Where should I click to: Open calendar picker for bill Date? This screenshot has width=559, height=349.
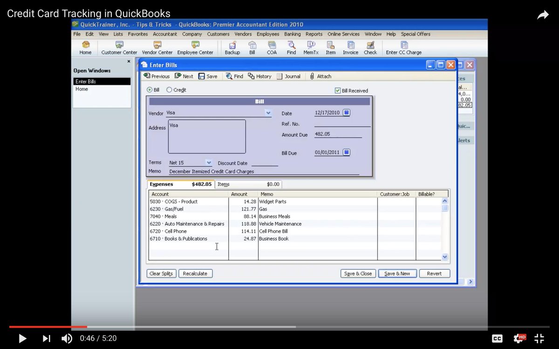pyautogui.click(x=346, y=113)
